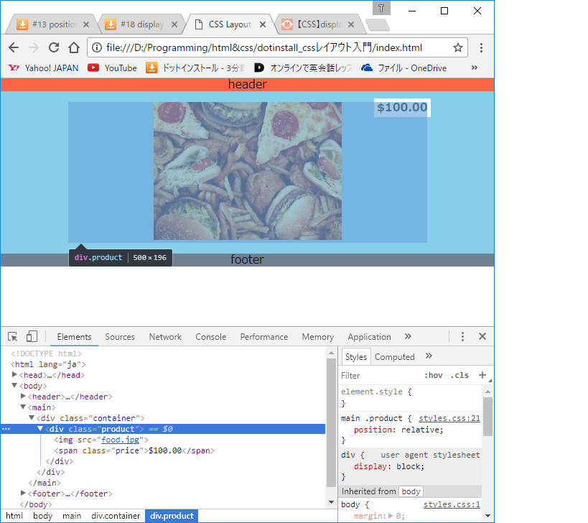
Task: Add new style rule plus icon
Action: [x=482, y=375]
